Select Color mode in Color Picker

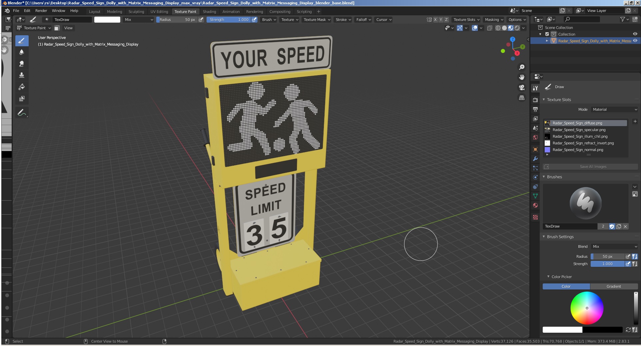coord(566,286)
